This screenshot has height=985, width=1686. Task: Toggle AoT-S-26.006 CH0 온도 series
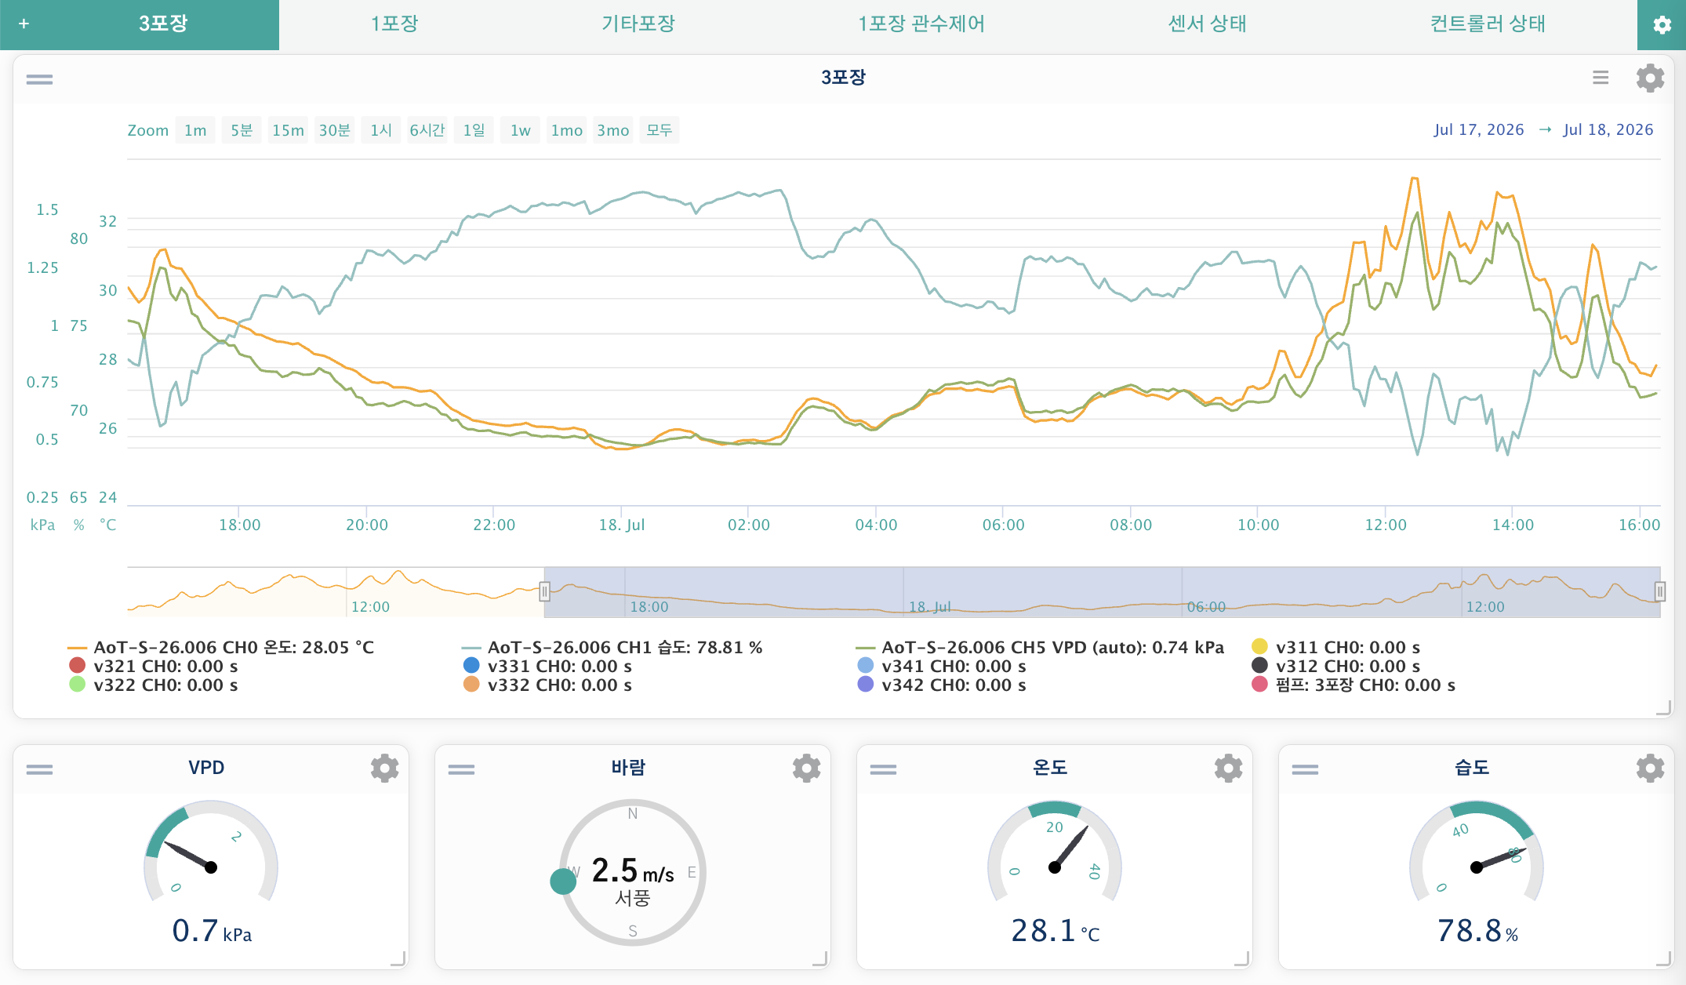(x=220, y=648)
